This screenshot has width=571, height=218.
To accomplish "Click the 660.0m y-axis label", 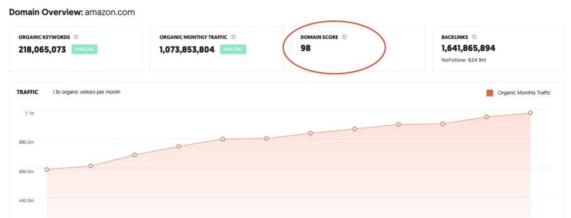I will click(26, 171).
